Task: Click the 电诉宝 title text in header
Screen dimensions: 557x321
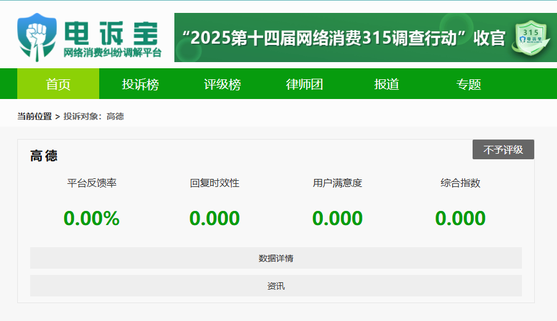Action: click(111, 33)
